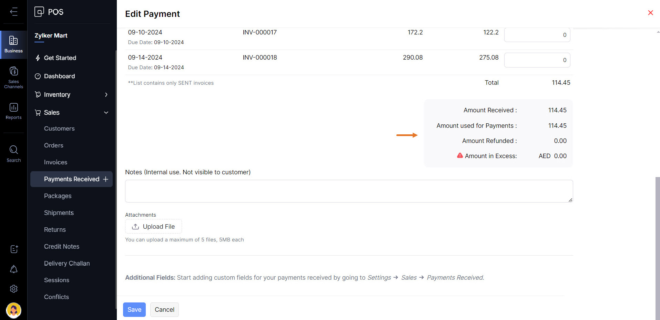Collapse the sidebar with the back-arrow menu icon

pyautogui.click(x=14, y=12)
